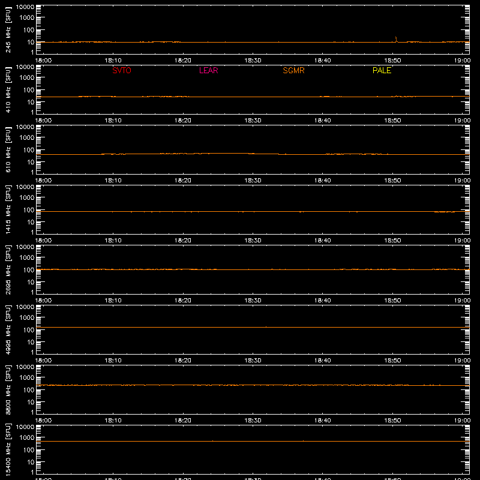Viewport: 480px width, 480px height.
Task: Click the 100 y-axis value on the 8800 MHz plot
Action: (29, 390)
